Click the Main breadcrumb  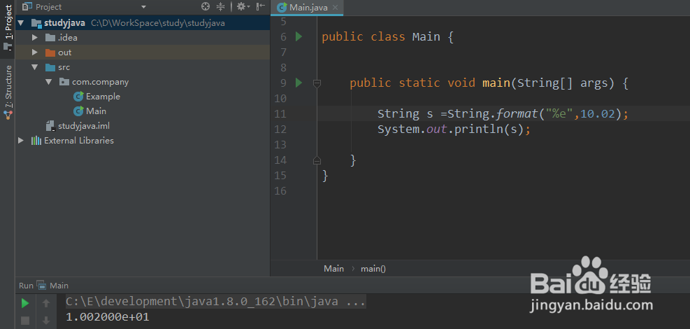point(333,268)
